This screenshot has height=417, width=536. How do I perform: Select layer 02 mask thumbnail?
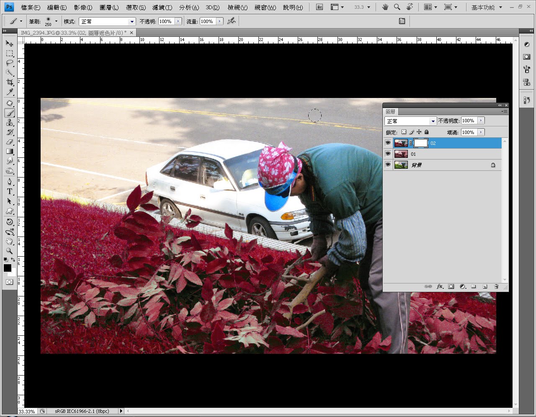pyautogui.click(x=421, y=143)
